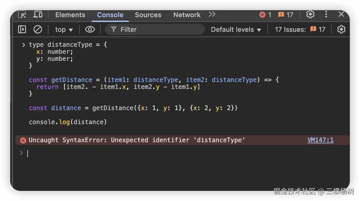Show the console sidebar
This screenshot has width=360, height=201.
coord(22,29)
